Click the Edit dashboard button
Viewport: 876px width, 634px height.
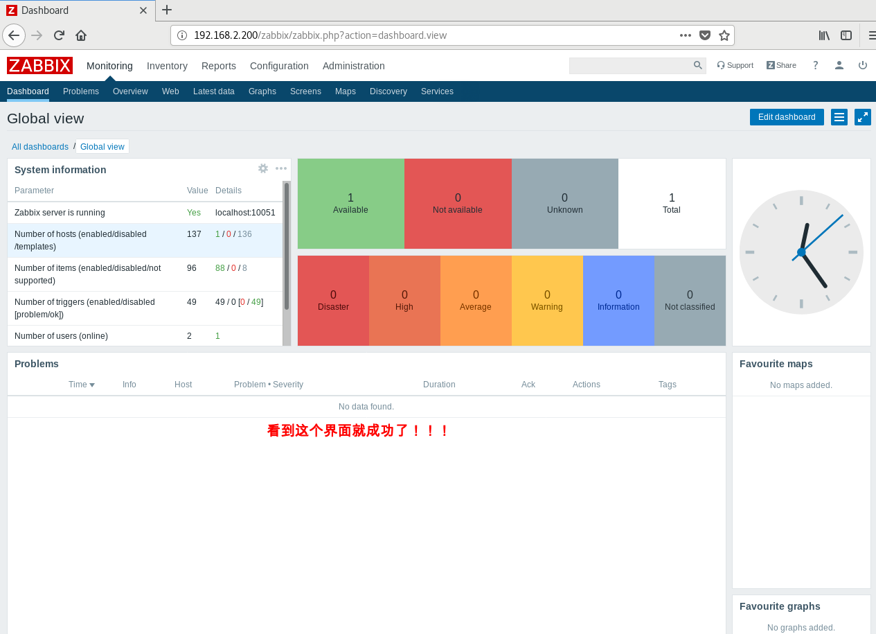pos(787,117)
